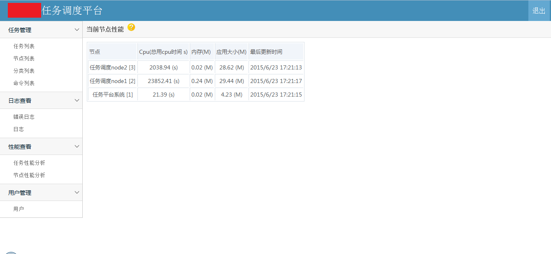Click the 应用大小(M) column header

[x=232, y=52]
